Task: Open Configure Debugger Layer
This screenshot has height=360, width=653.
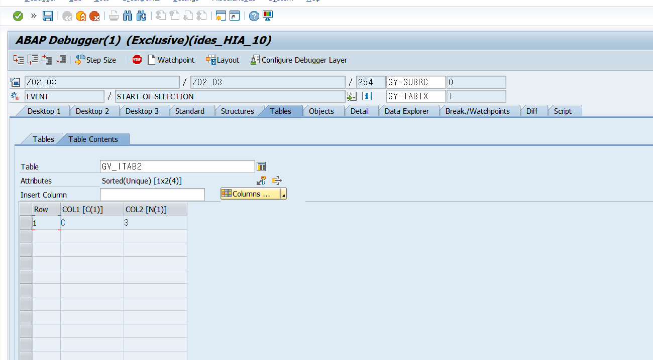Action: [x=298, y=60]
